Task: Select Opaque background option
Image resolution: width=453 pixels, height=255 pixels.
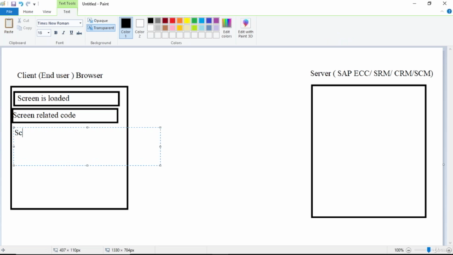Action: point(98,21)
